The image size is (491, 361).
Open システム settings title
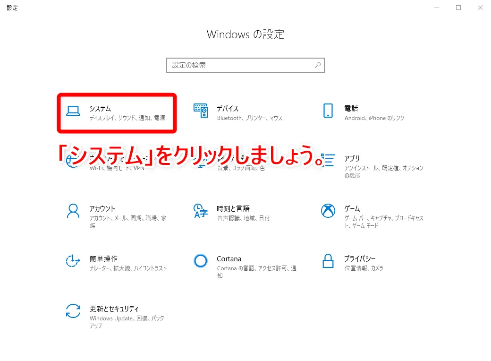(100, 108)
